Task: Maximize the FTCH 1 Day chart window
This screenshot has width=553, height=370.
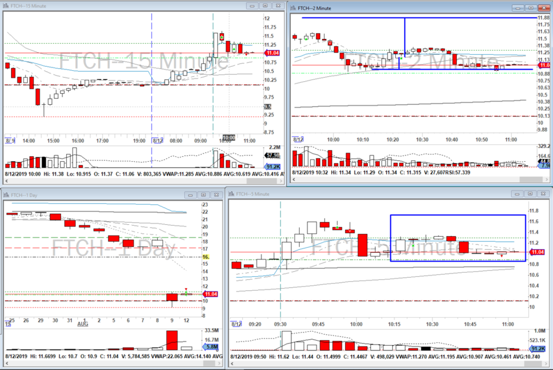Action: pyautogui.click(x=204, y=194)
